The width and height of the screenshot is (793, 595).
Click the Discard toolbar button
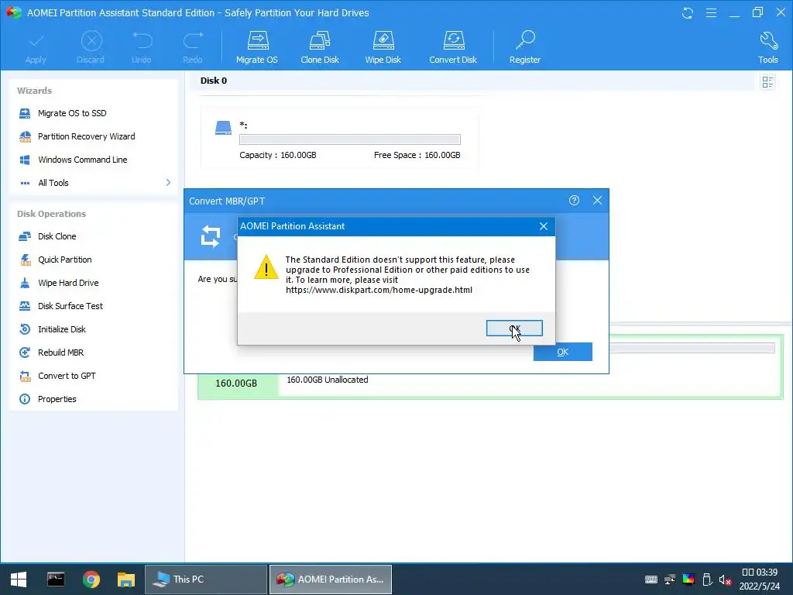click(x=91, y=47)
